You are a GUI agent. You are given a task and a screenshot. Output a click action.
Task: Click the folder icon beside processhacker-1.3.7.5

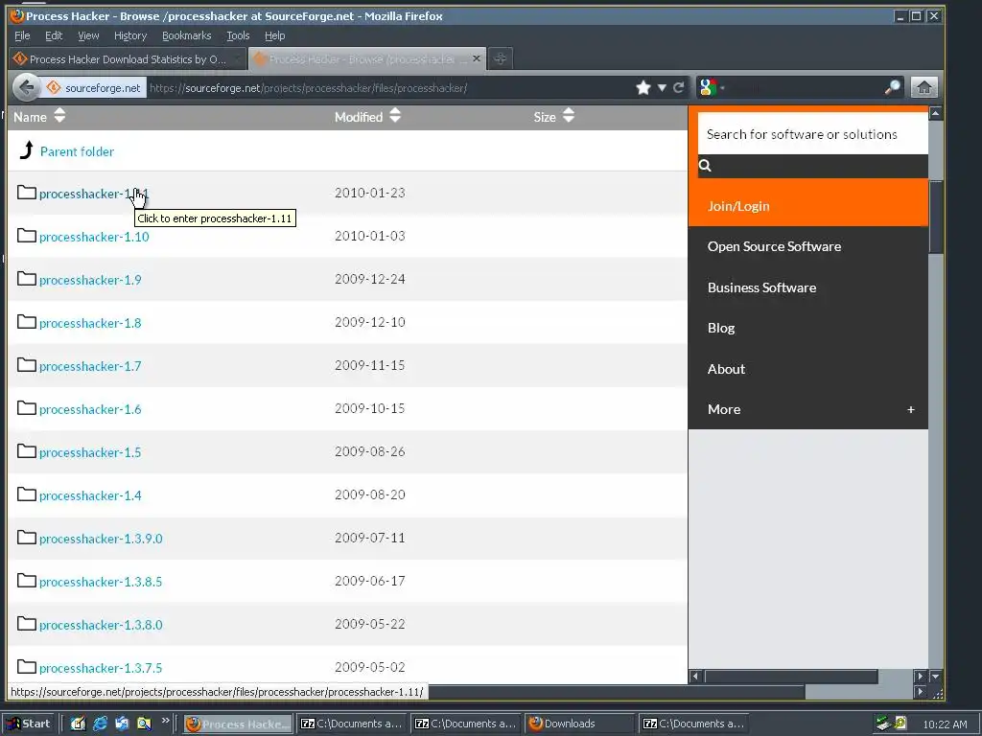[26, 667]
